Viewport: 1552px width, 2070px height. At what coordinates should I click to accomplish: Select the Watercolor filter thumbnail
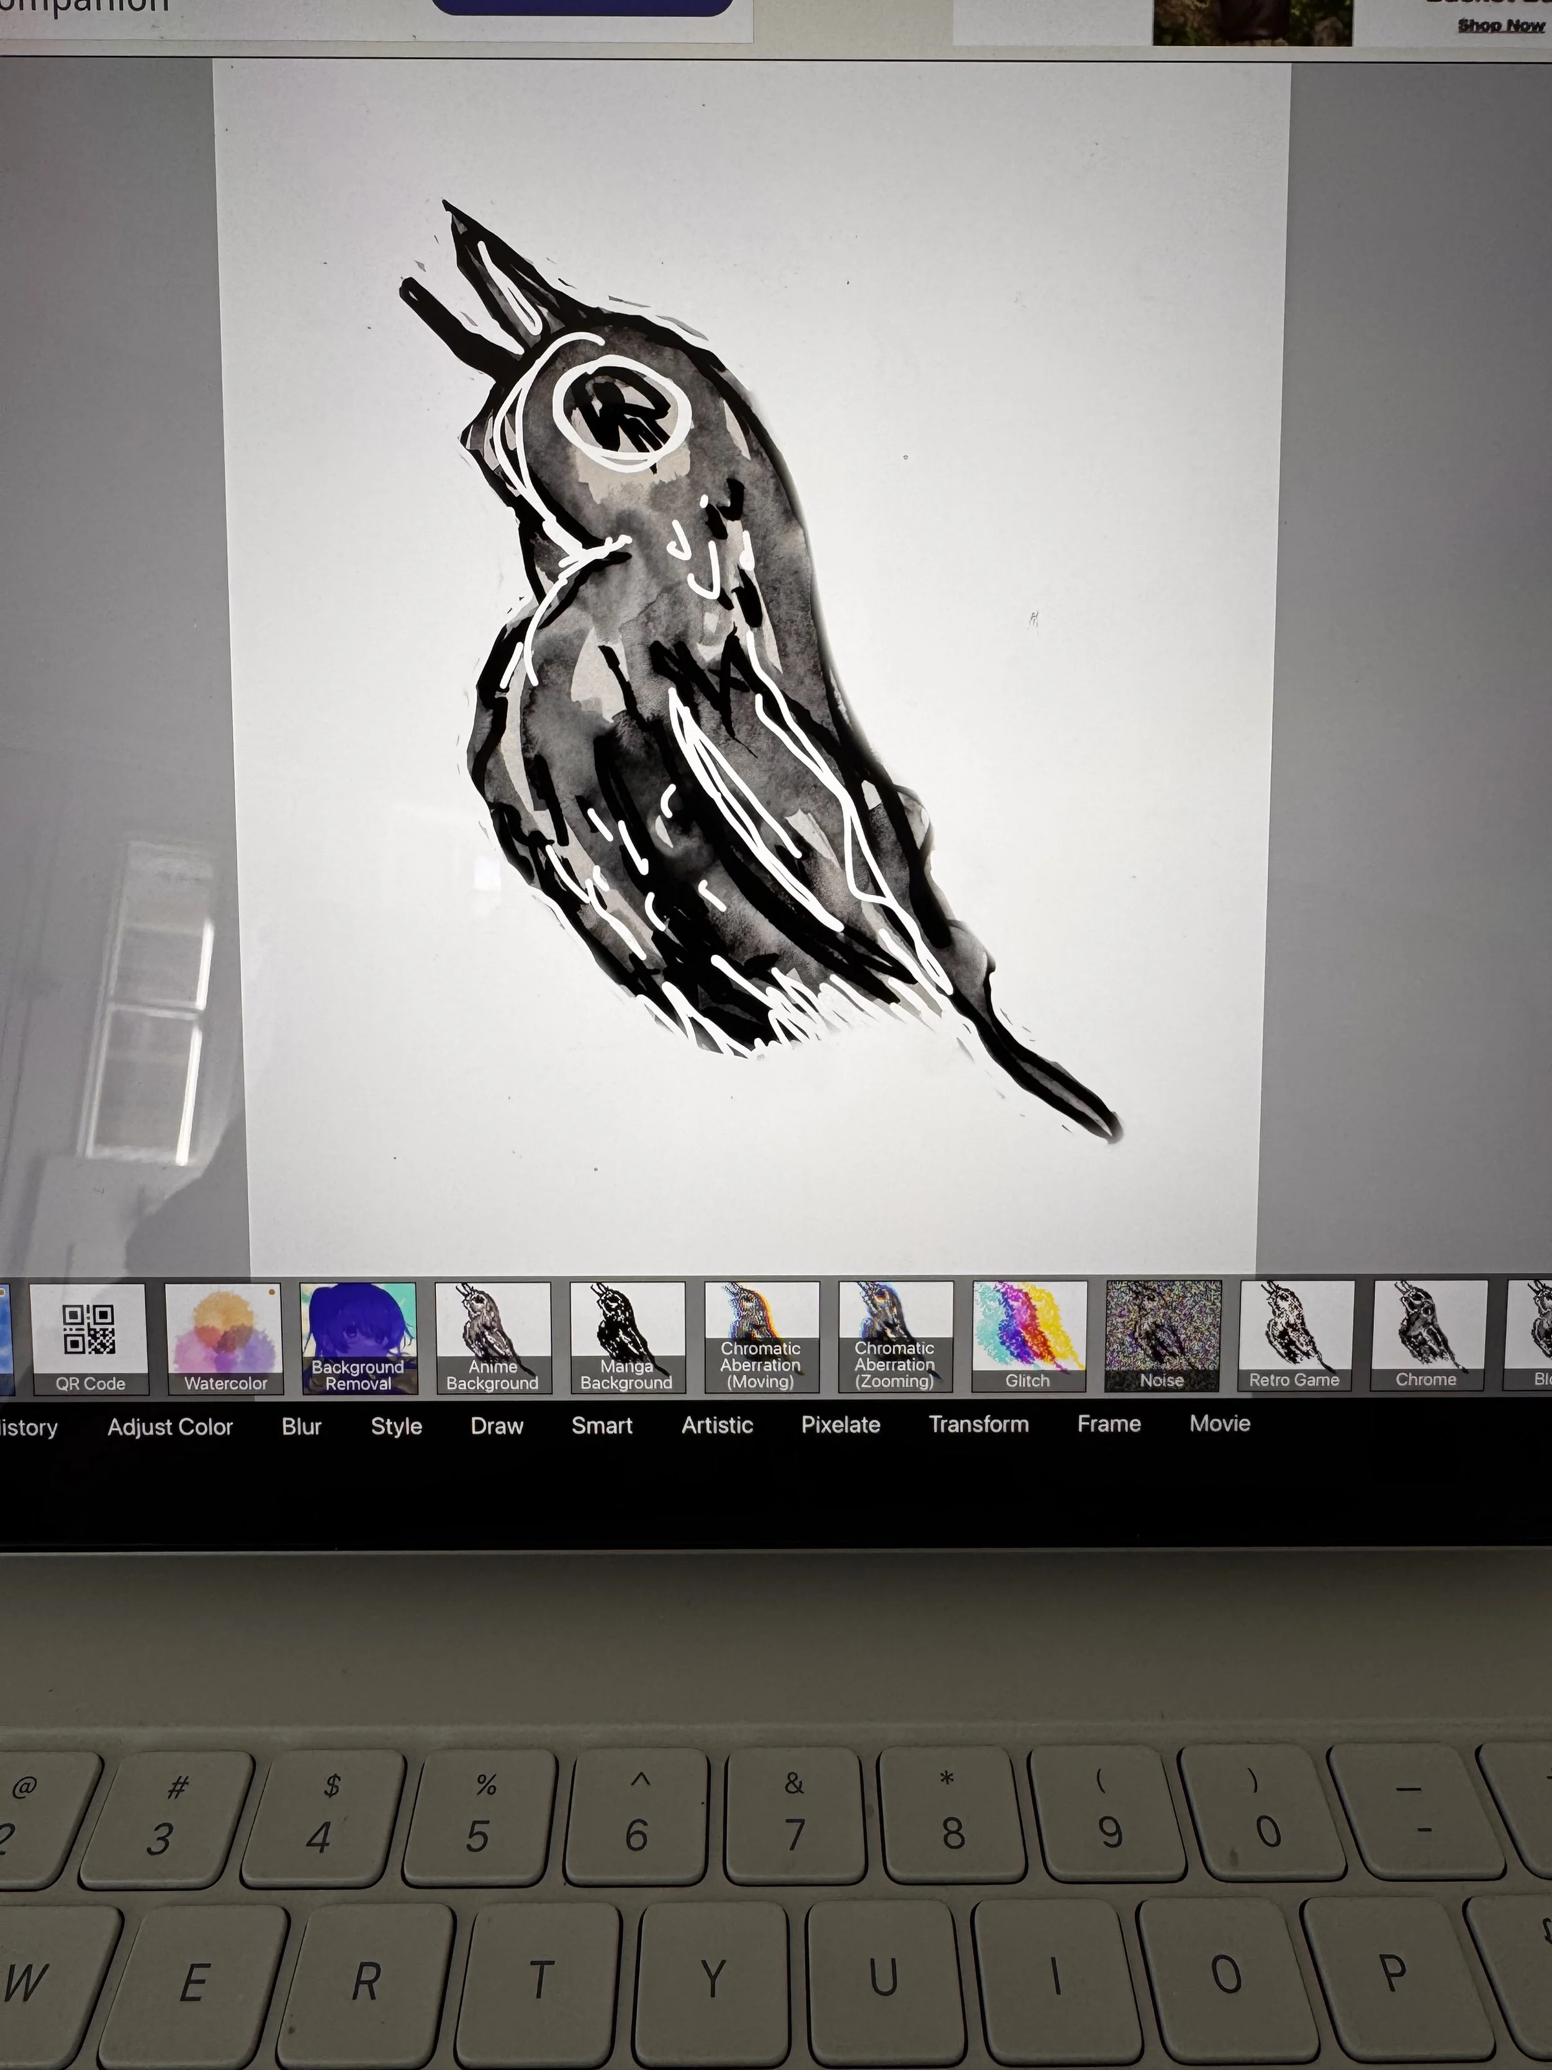(225, 1337)
